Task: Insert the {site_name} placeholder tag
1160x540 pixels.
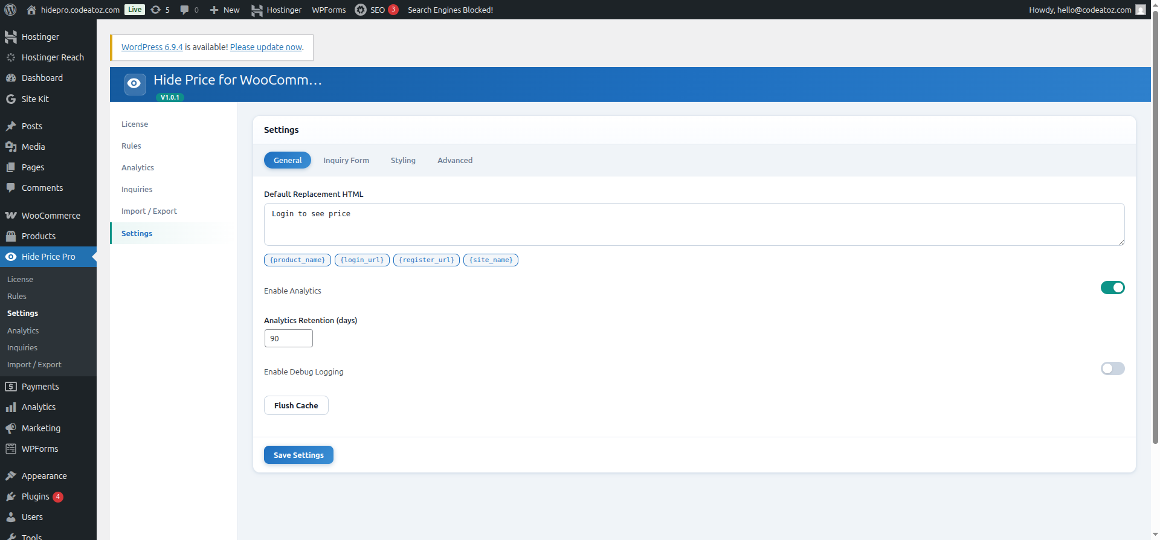Action: click(x=491, y=260)
